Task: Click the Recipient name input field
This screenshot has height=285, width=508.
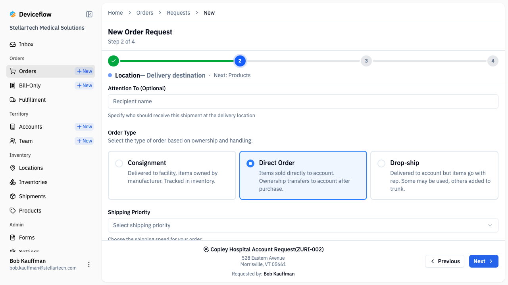Action: click(x=303, y=101)
